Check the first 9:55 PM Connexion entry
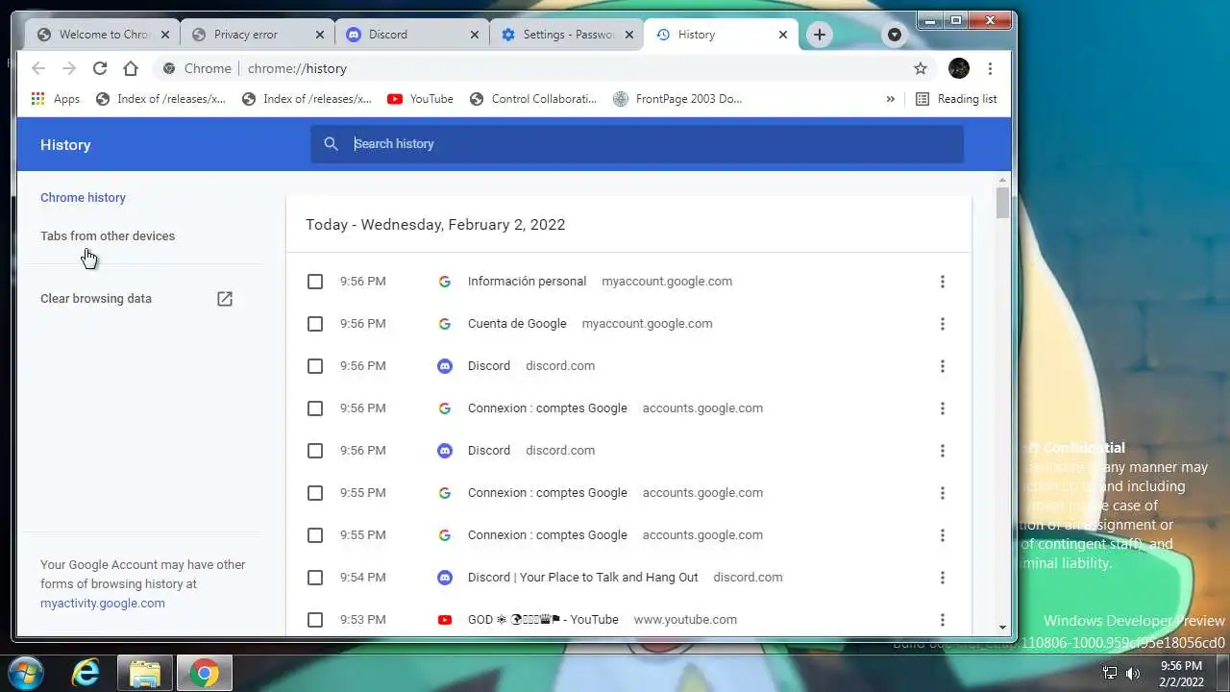 pyautogui.click(x=315, y=493)
